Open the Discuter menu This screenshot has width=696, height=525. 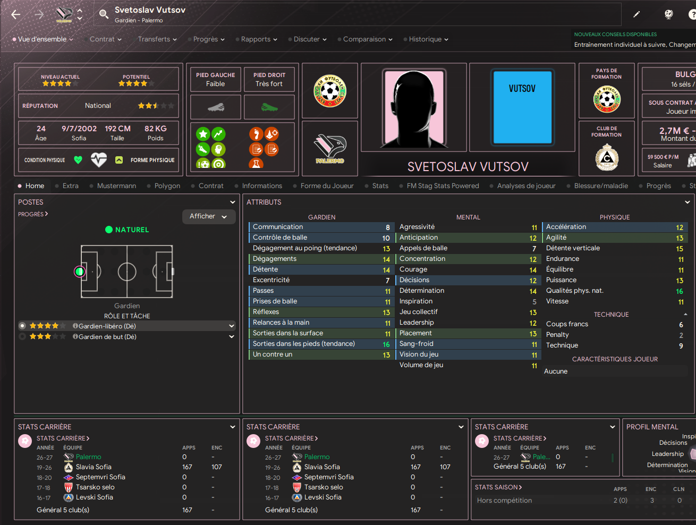[x=309, y=39]
